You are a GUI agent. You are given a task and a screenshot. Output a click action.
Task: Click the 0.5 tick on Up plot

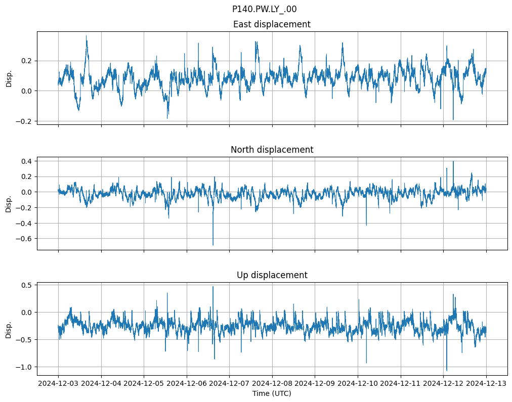pyautogui.click(x=27, y=285)
